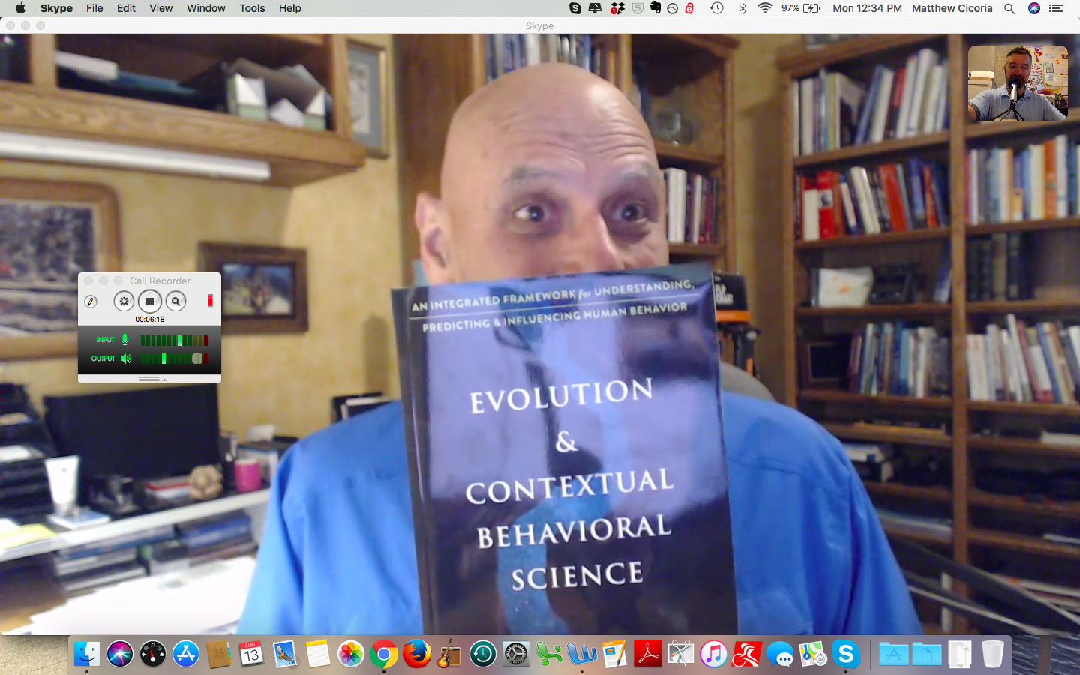Select the self-view video thumbnail
The height and width of the screenshot is (675, 1080).
1018,82
